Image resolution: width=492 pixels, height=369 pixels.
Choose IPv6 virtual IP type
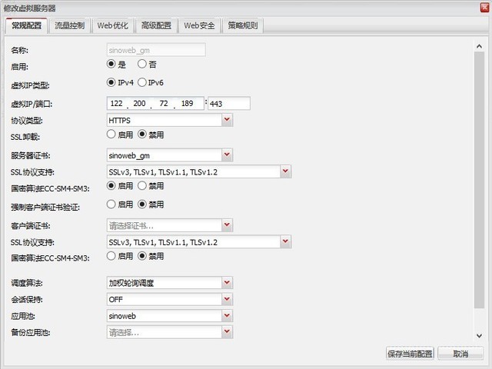pyautogui.click(x=141, y=82)
